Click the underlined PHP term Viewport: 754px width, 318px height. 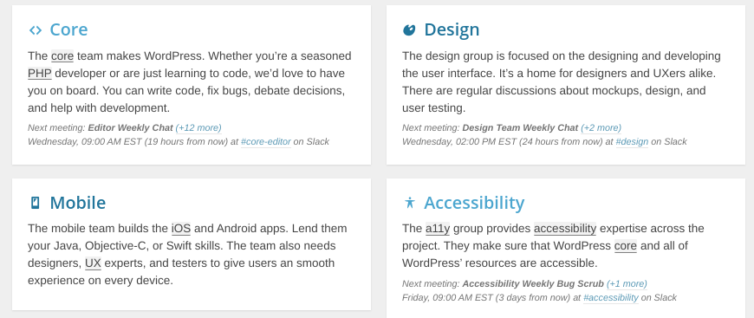(39, 74)
